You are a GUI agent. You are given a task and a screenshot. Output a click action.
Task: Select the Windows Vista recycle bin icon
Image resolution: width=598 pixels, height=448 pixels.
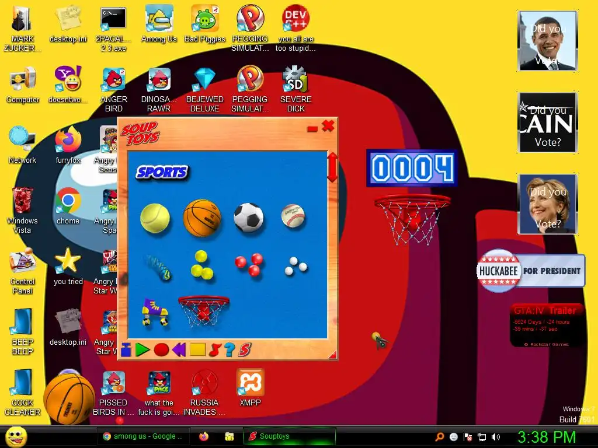pos(23,210)
